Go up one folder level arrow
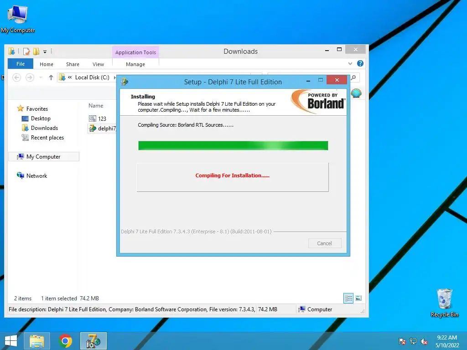The height and width of the screenshot is (350, 467). [x=51, y=77]
